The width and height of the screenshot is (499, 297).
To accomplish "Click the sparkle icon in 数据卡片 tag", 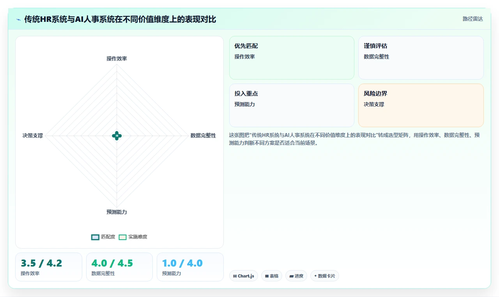I will (x=315, y=276).
